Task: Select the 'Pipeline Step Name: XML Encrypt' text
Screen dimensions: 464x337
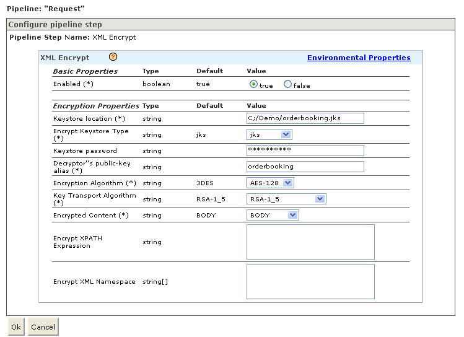Action: coord(72,37)
